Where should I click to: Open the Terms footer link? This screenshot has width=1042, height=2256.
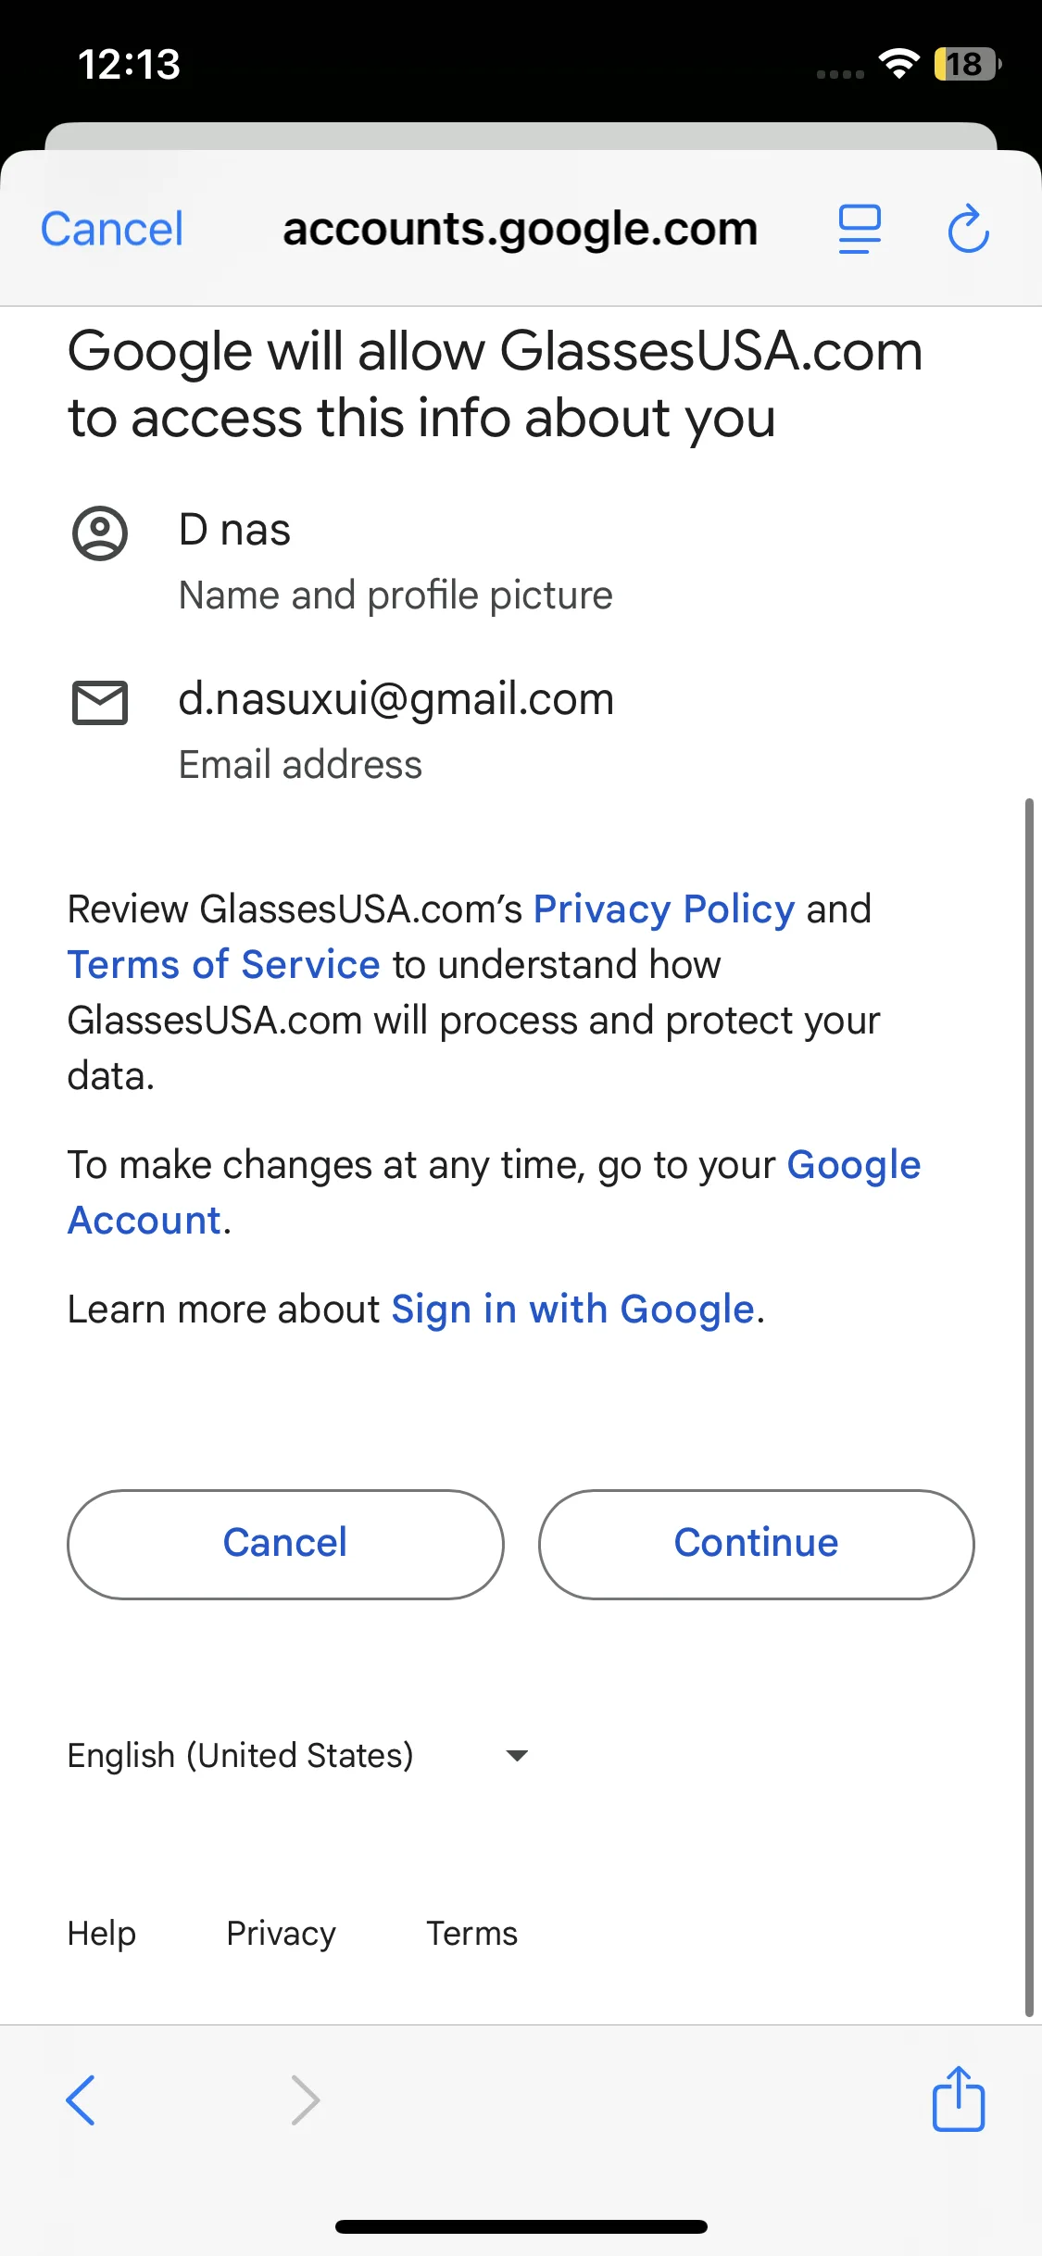point(471,1934)
